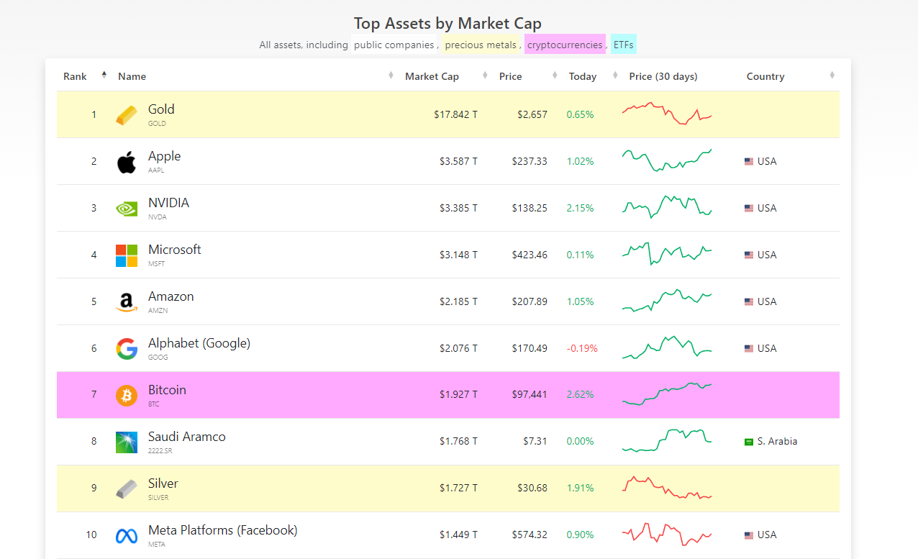Click the NVIDIA 30-day price chart
This screenshot has width=918, height=559.
point(667,206)
